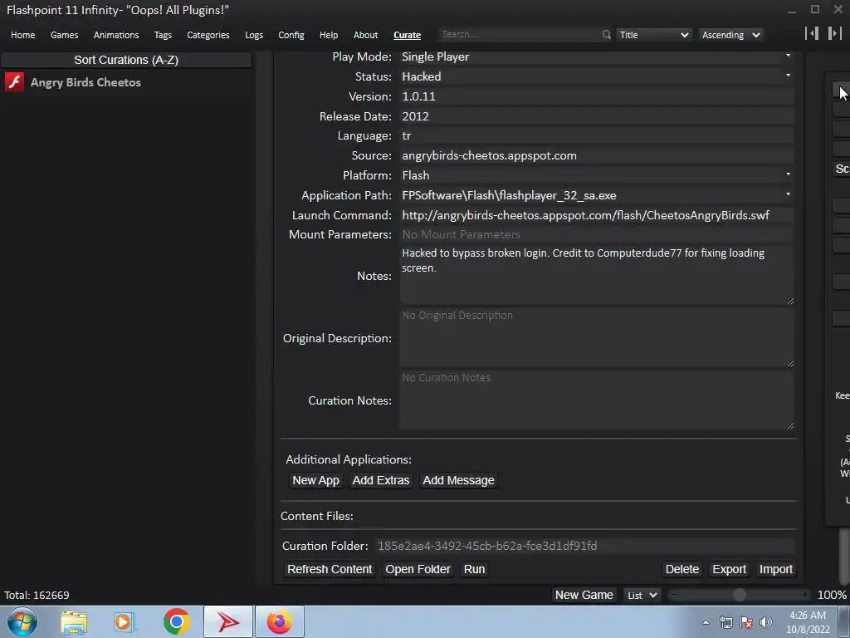The image size is (850, 638).
Task: Open the Home menu tab
Action: (22, 35)
